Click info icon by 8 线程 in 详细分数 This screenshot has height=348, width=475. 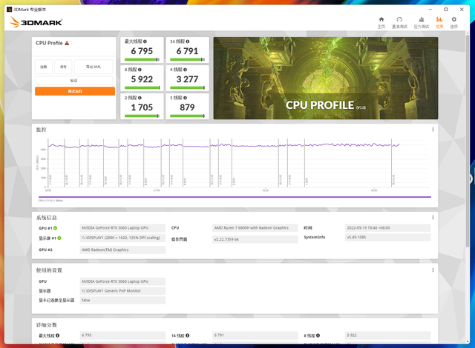pos(318,335)
